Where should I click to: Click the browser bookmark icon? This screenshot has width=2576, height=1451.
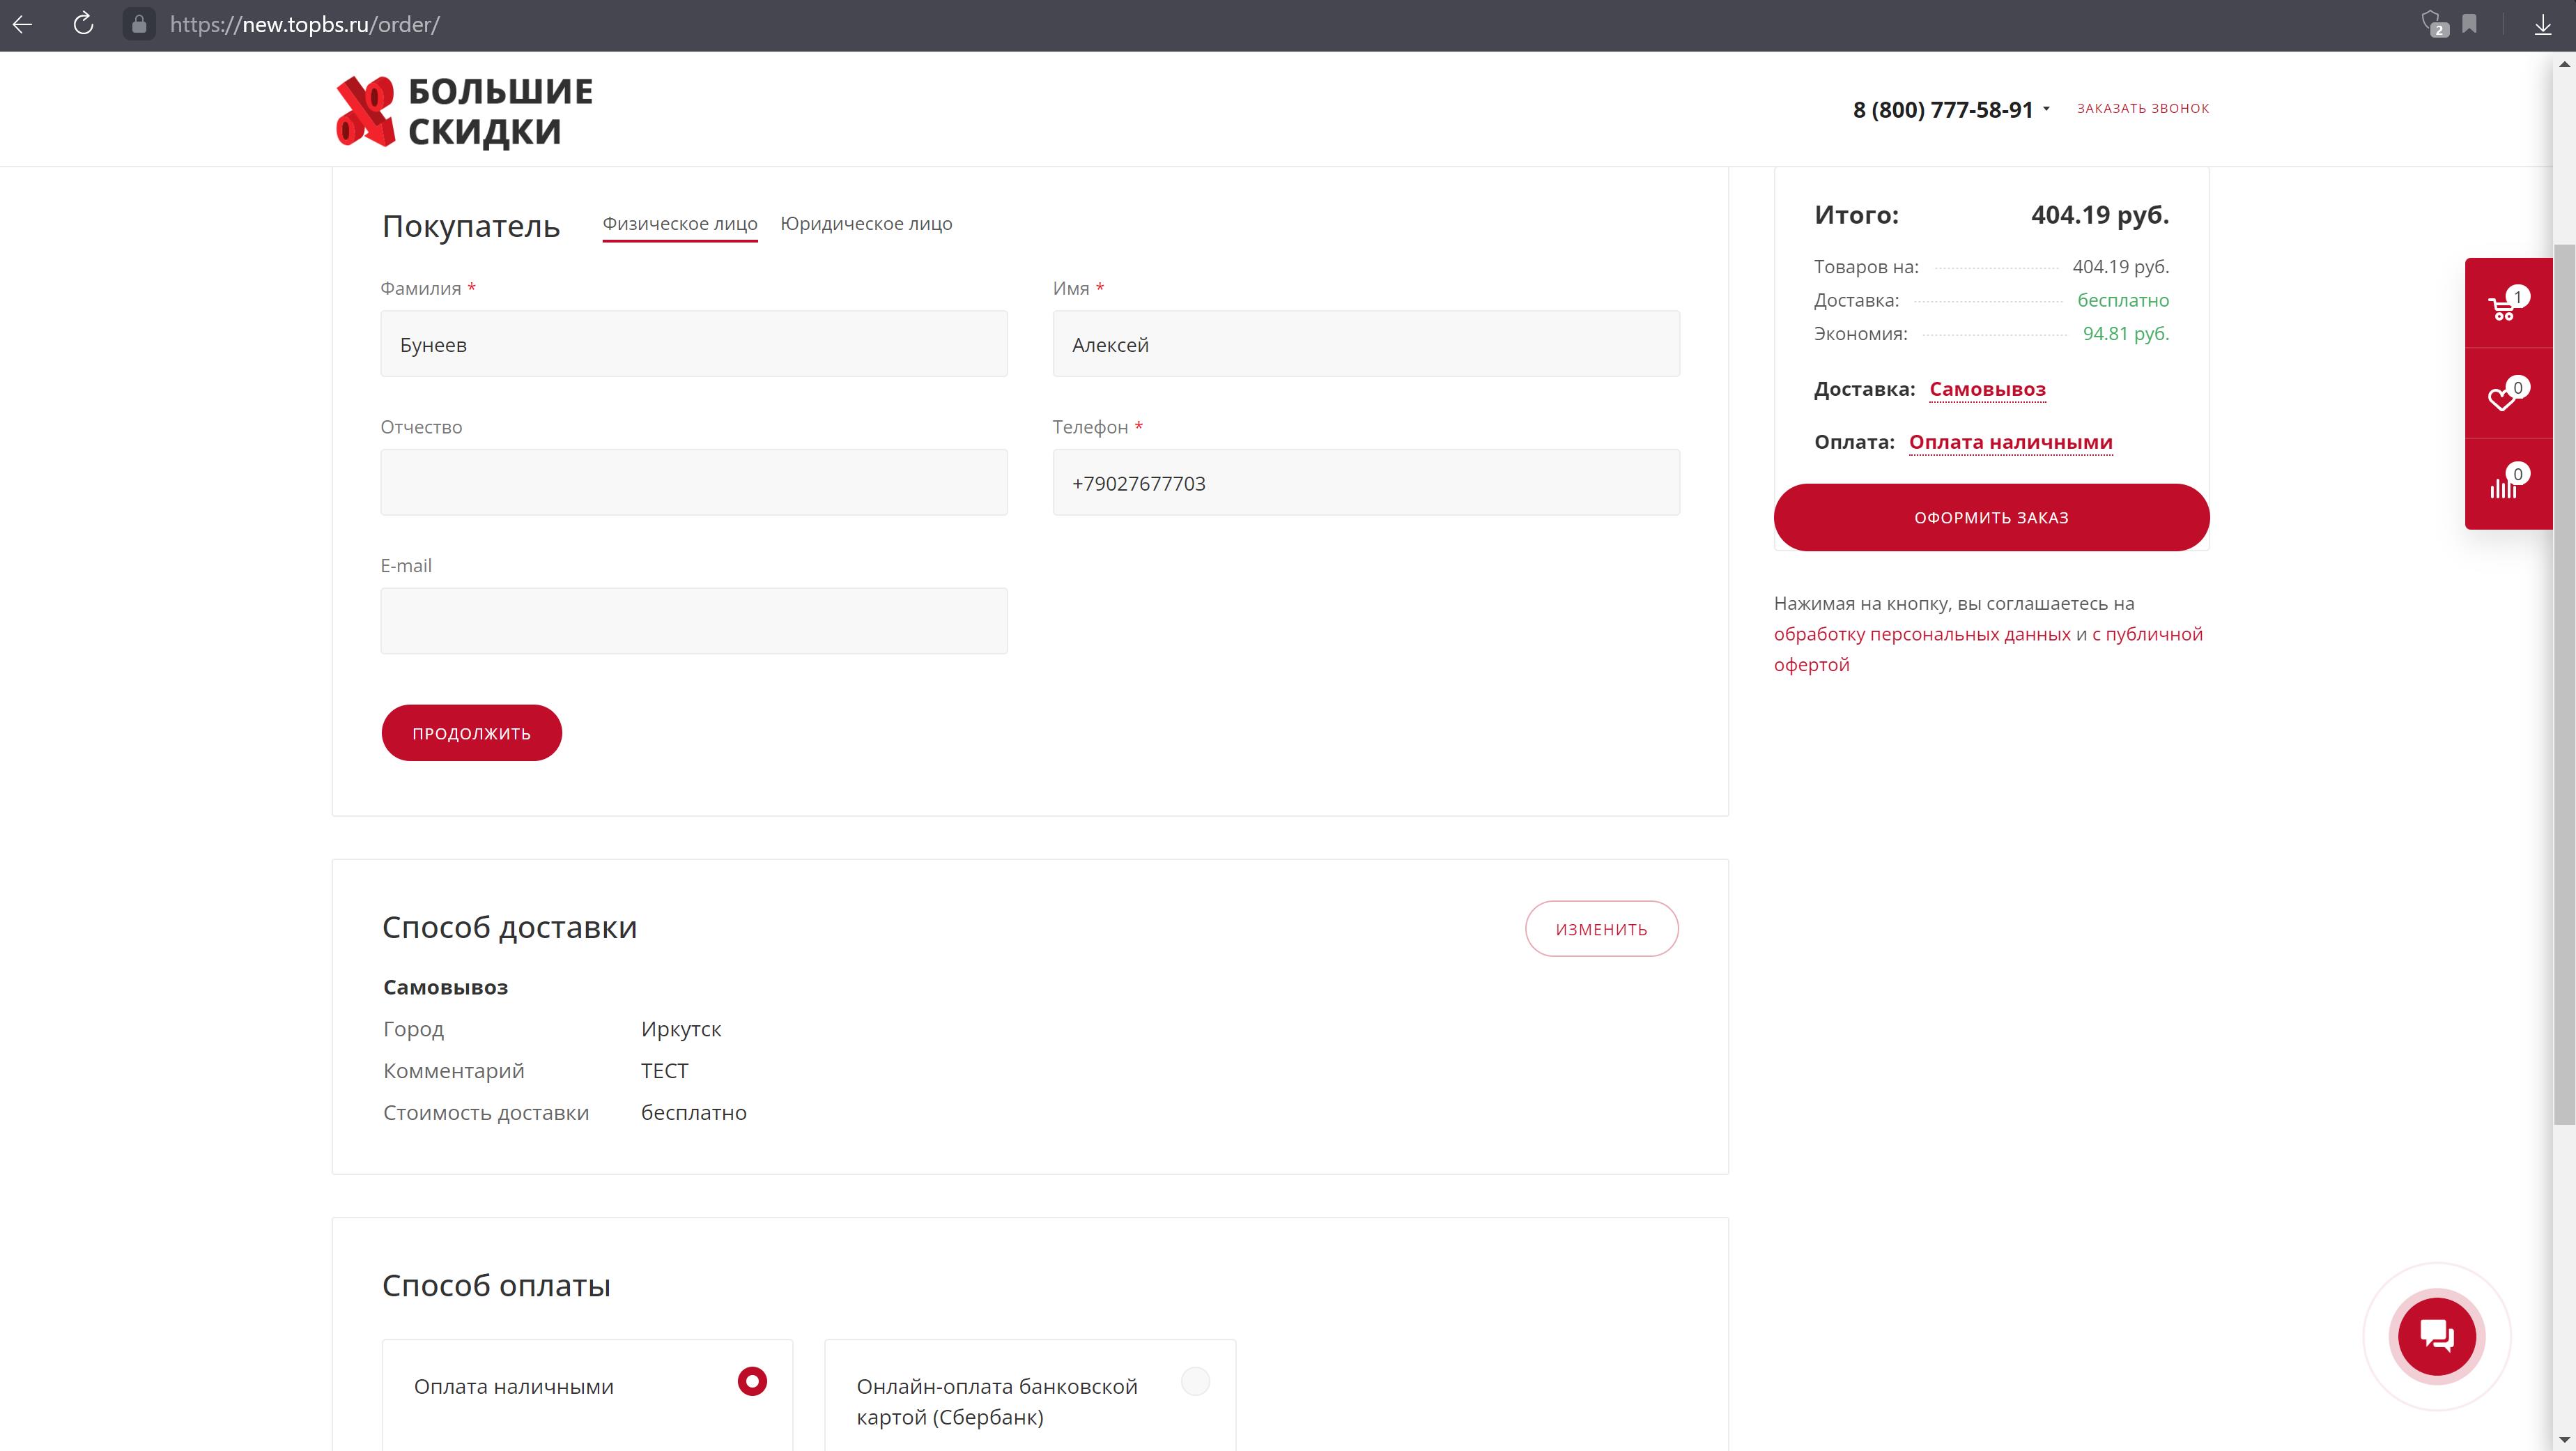tap(2469, 24)
